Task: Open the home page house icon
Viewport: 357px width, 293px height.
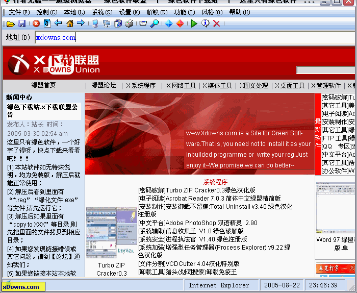Action: pos(70,23)
